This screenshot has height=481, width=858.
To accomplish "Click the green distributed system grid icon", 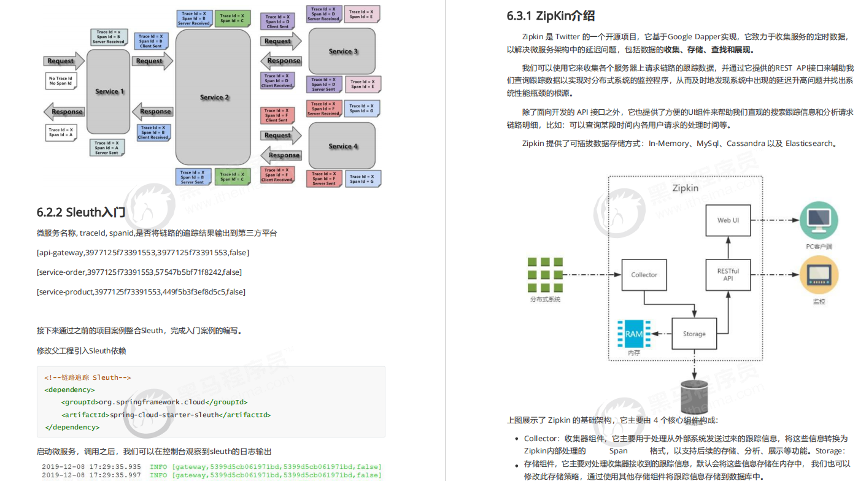I will click(544, 275).
